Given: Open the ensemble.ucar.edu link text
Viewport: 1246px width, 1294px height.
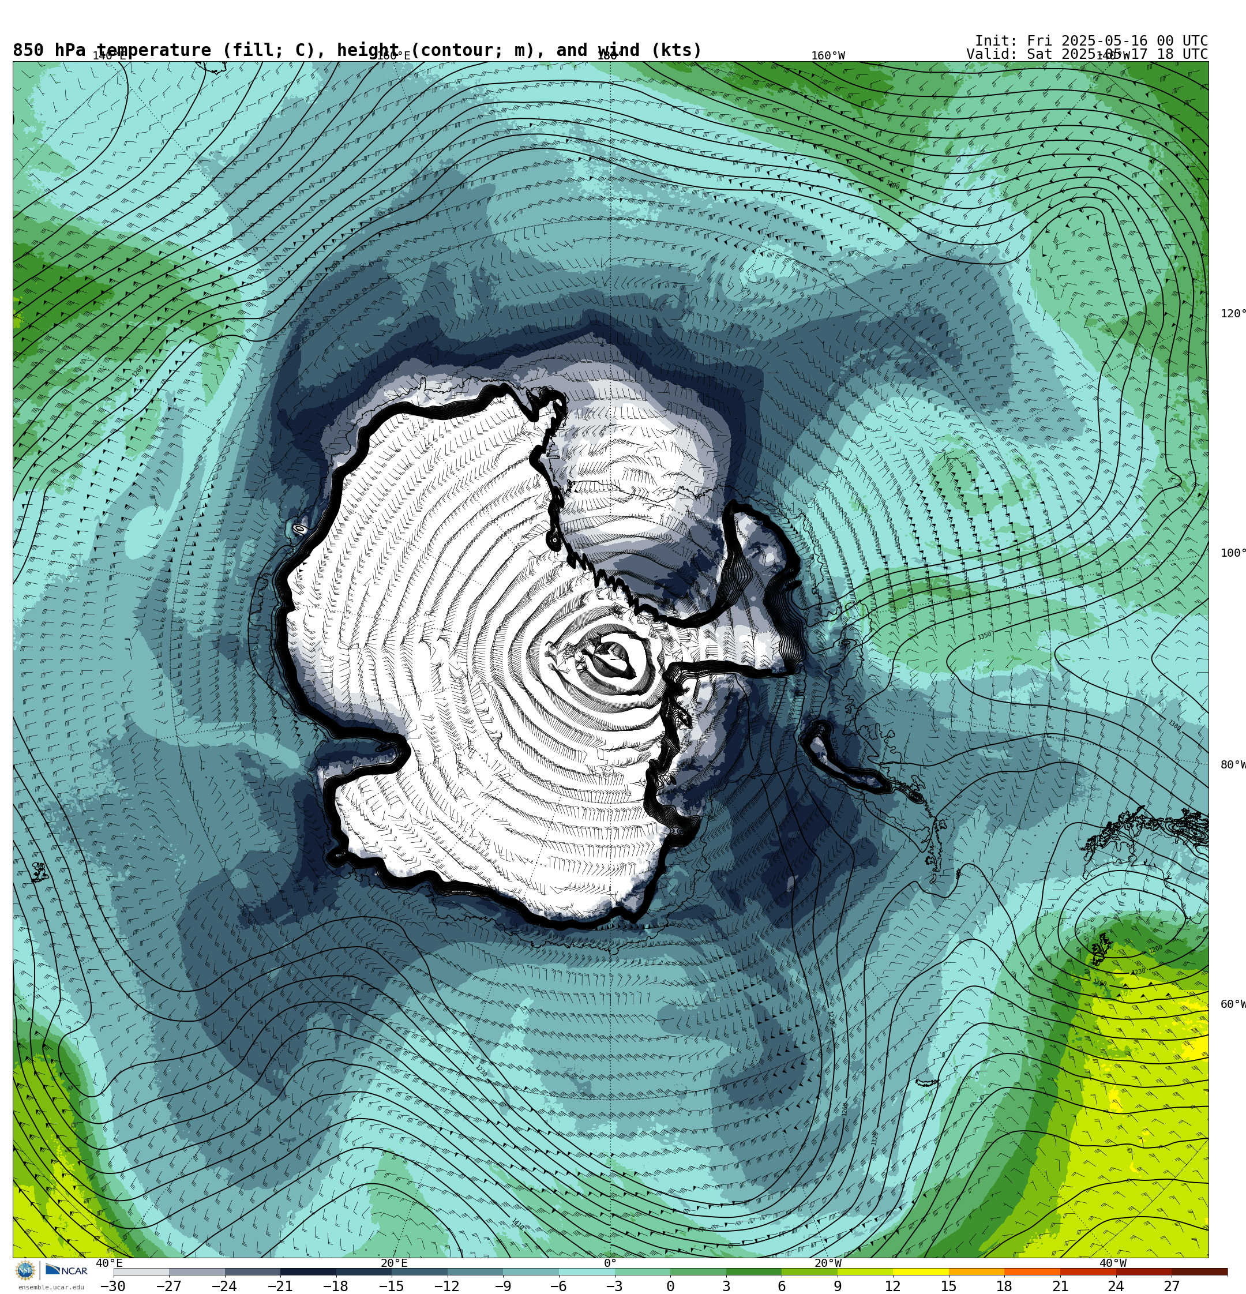Looking at the screenshot, I should pyautogui.click(x=51, y=1287).
